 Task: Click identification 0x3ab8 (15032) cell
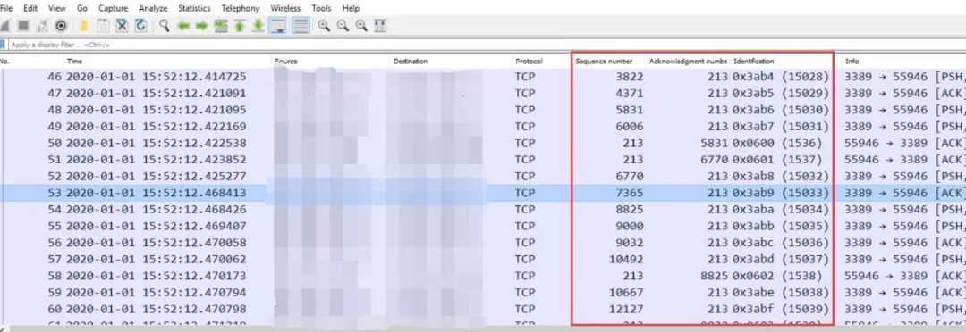(x=781, y=177)
